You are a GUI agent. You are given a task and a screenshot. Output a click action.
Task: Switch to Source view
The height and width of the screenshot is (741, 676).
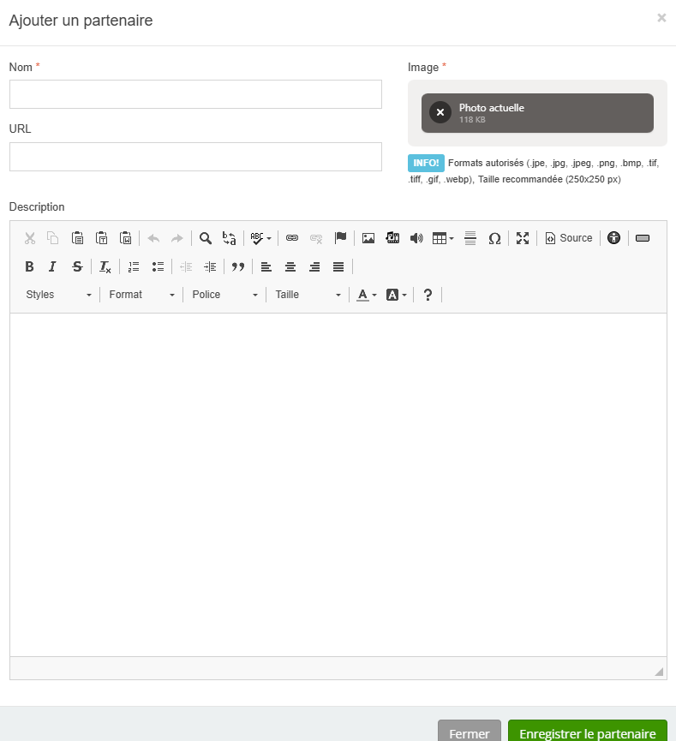569,238
